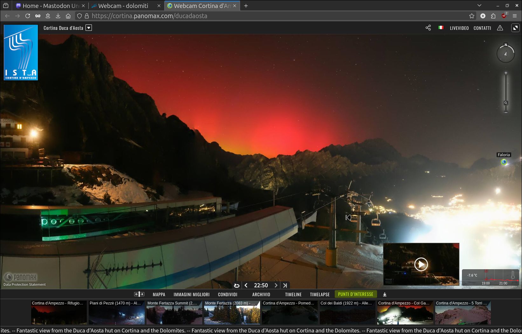This screenshot has width=522, height=334.
Task: Click the compass in the upper right corner
Action: click(505, 53)
